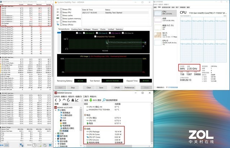Viewport: 230px width, 148px height.
Task: Expand the 操作系统 node in AIDA64 tree
Action: click(x=56, y=136)
